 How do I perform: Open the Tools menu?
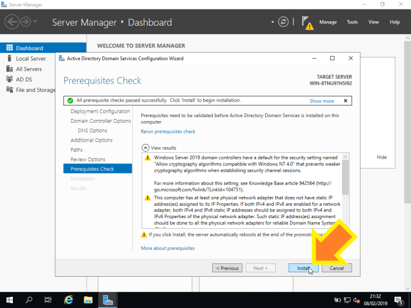click(x=352, y=22)
